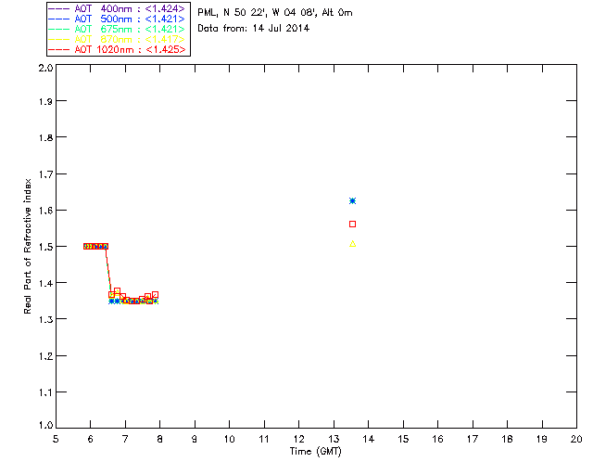593x475 pixels.
Task: Click the 'Real Part of Refractive index' axis title
Action: (x=27, y=246)
